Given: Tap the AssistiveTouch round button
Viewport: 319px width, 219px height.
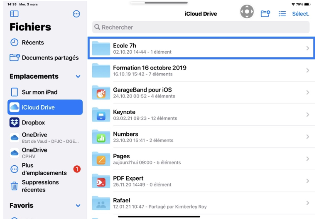Looking at the screenshot, I should [x=247, y=12].
